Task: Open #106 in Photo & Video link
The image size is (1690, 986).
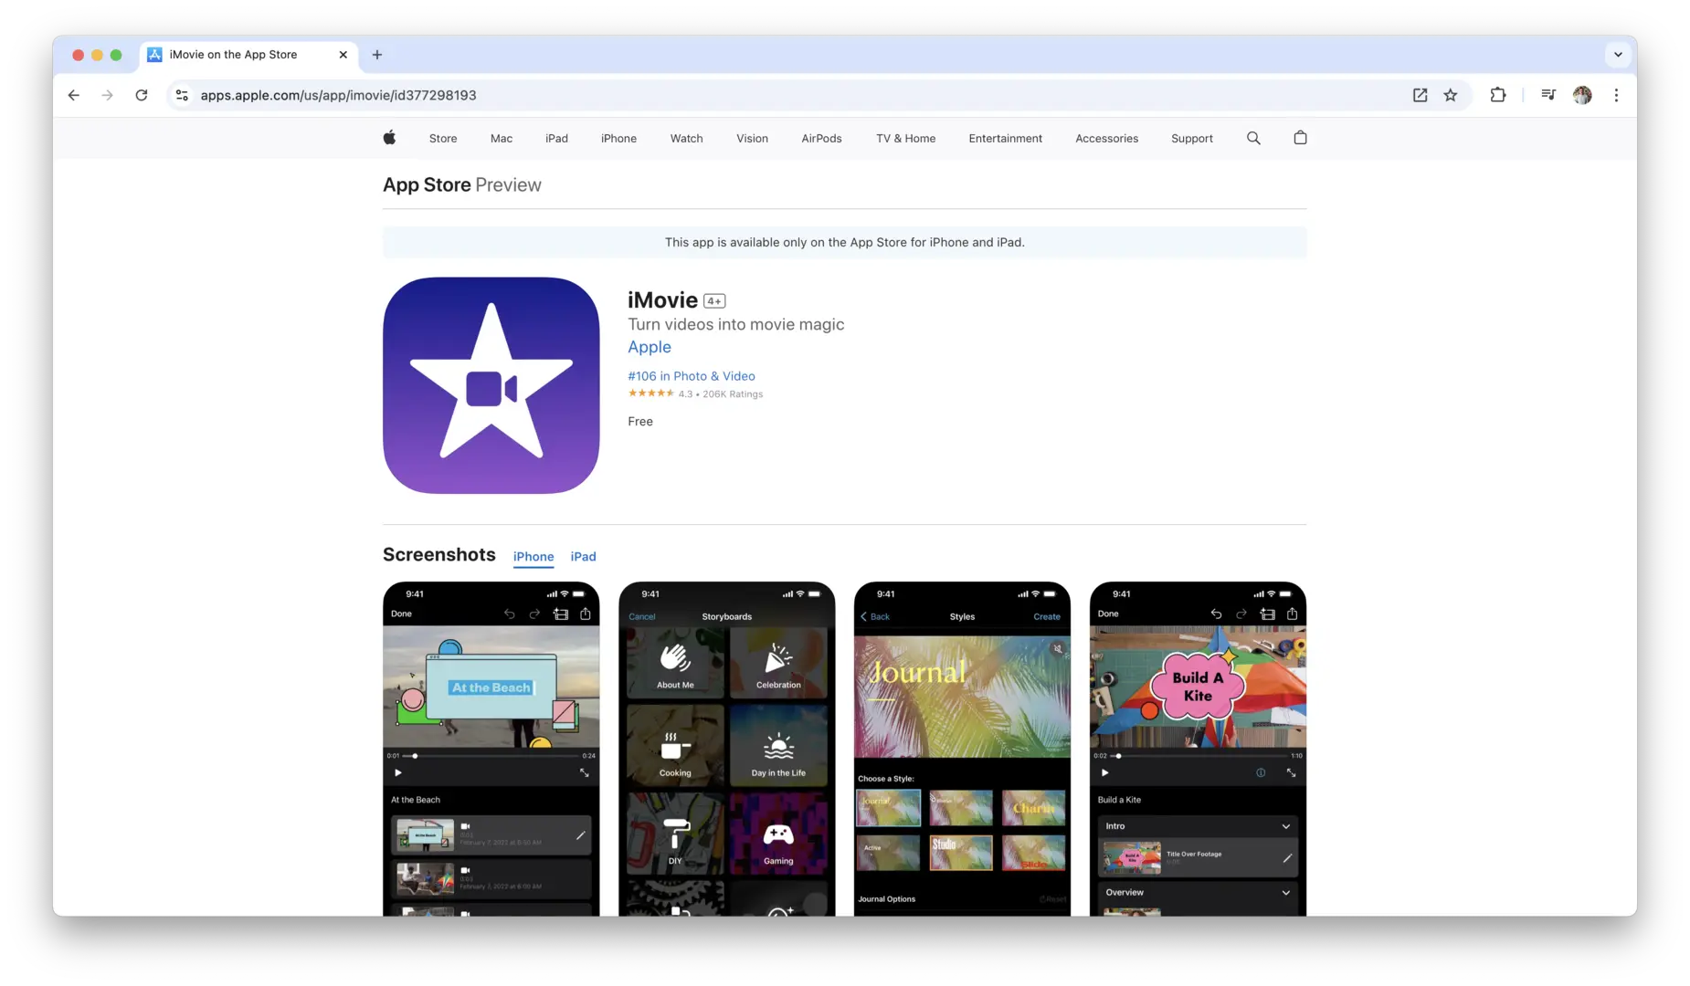Action: [692, 376]
